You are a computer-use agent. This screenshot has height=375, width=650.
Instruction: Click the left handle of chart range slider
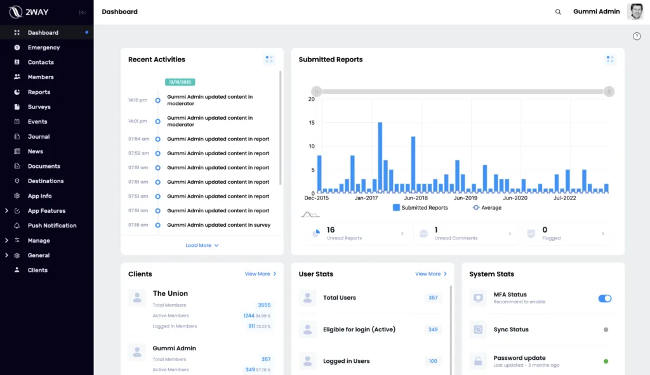(317, 92)
